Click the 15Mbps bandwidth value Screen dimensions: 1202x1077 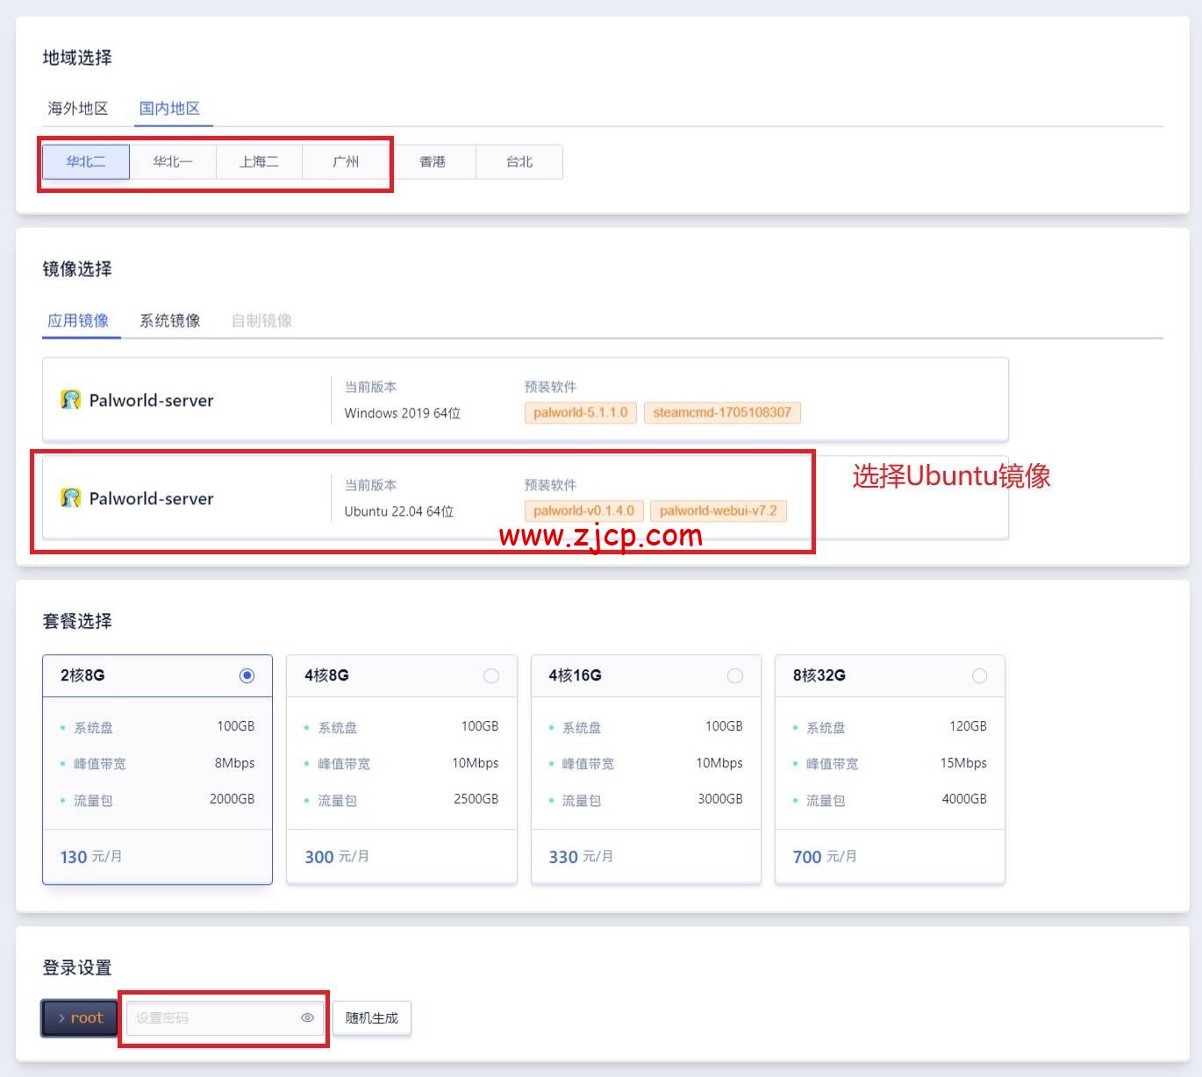(963, 763)
